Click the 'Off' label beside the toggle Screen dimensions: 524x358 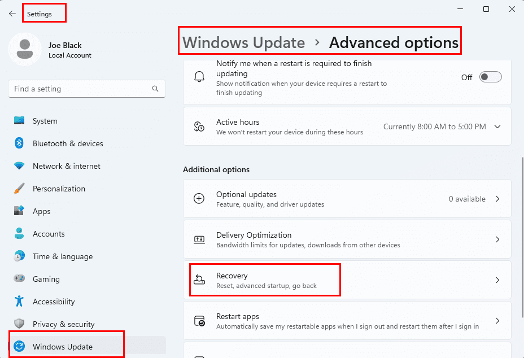466,77
